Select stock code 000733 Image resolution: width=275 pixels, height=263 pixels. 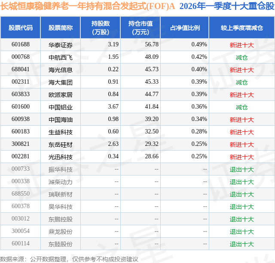click(21, 169)
